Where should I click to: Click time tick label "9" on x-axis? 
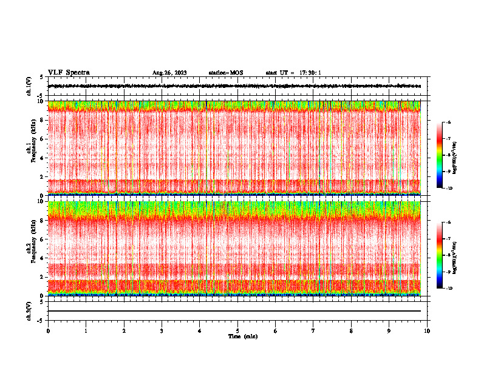(x=389, y=331)
